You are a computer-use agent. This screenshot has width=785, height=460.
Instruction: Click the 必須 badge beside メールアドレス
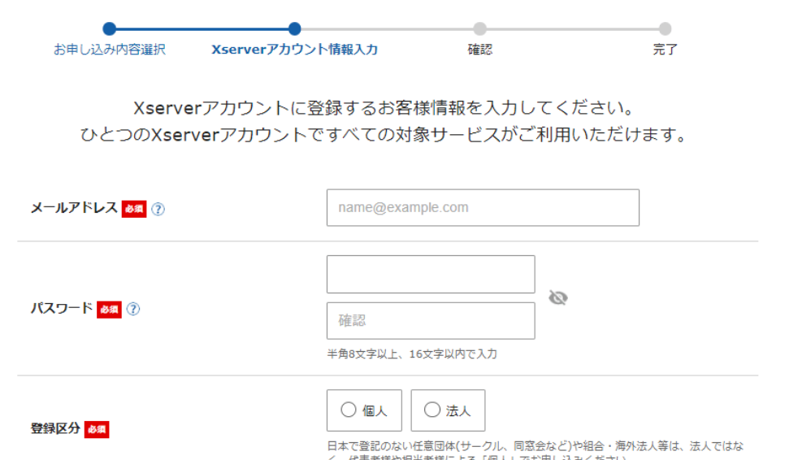(x=133, y=209)
